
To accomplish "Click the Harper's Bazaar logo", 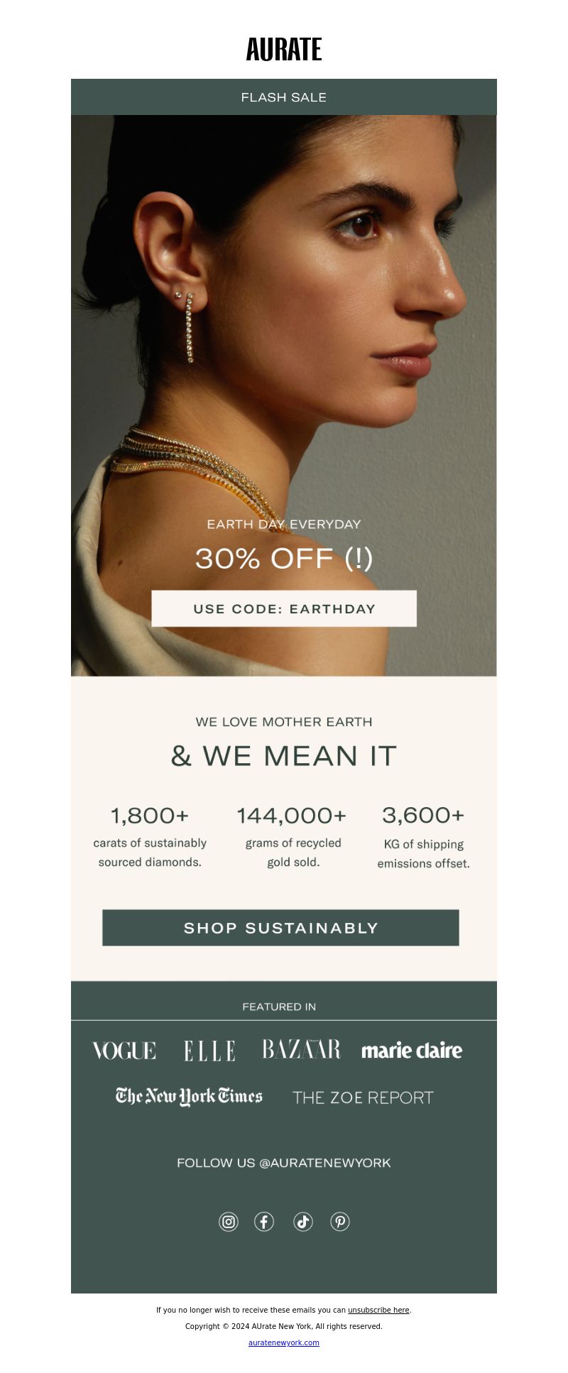I will click(301, 1049).
